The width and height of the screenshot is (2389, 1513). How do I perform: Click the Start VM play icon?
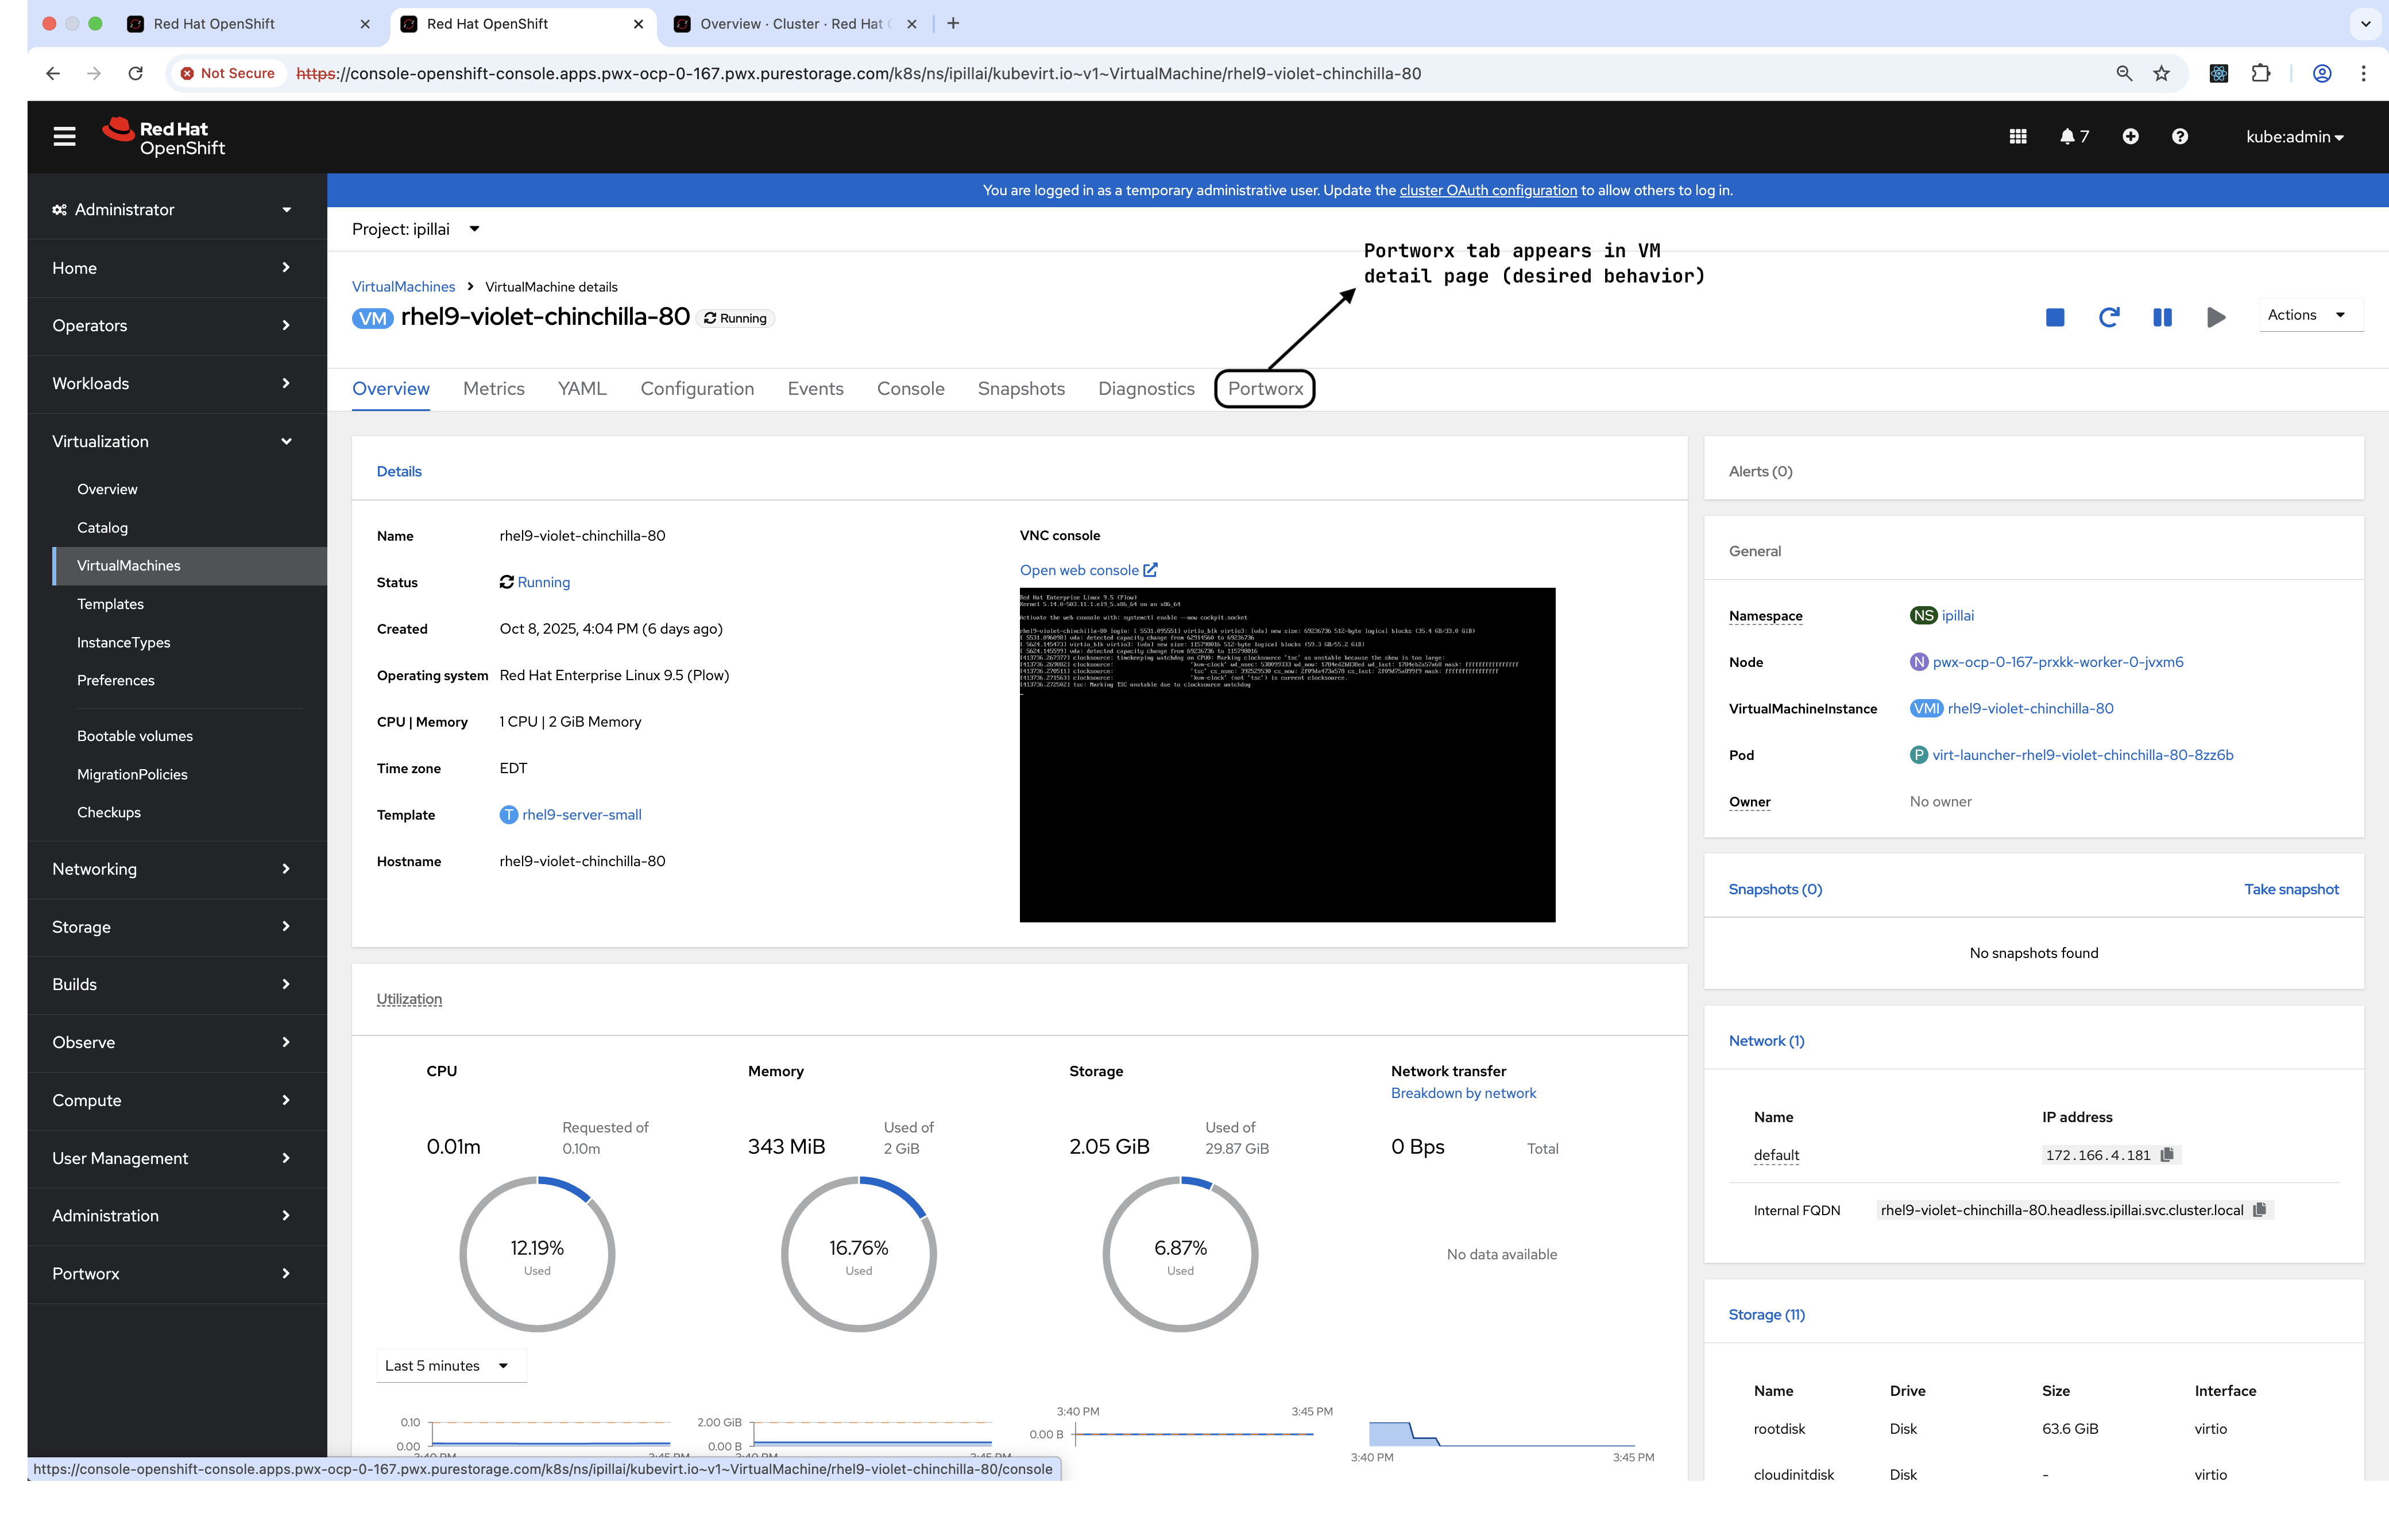pyautogui.click(x=2216, y=317)
